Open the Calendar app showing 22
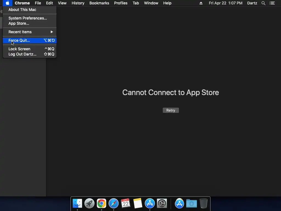The height and width of the screenshot is (211, 281). tap(125, 203)
